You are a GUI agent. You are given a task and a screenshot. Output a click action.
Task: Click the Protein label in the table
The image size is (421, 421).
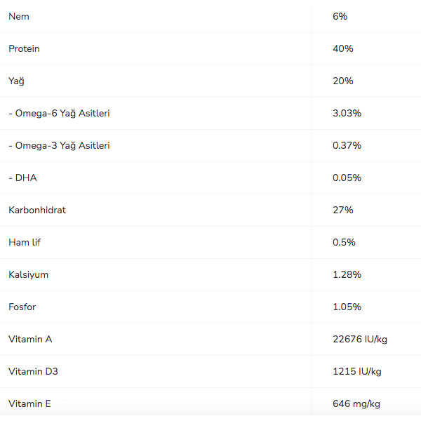[x=24, y=48]
